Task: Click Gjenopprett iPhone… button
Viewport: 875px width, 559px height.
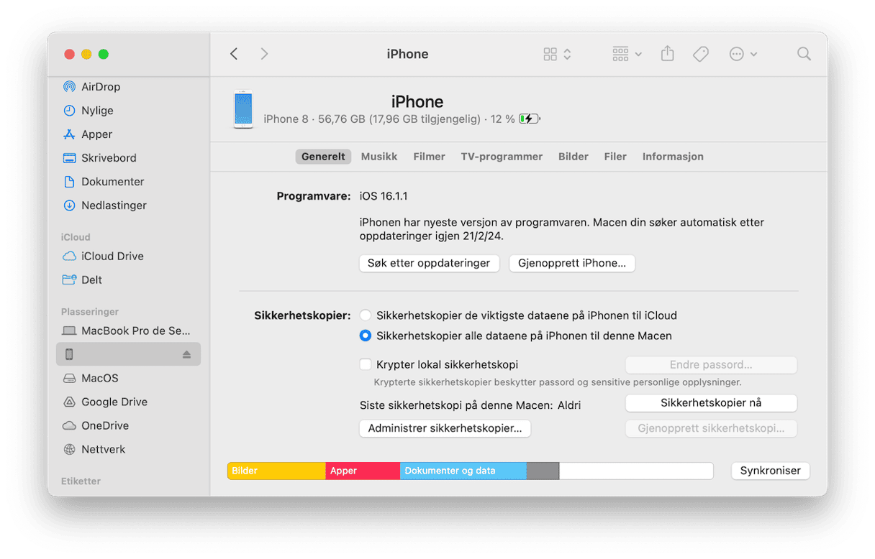Action: 572,263
